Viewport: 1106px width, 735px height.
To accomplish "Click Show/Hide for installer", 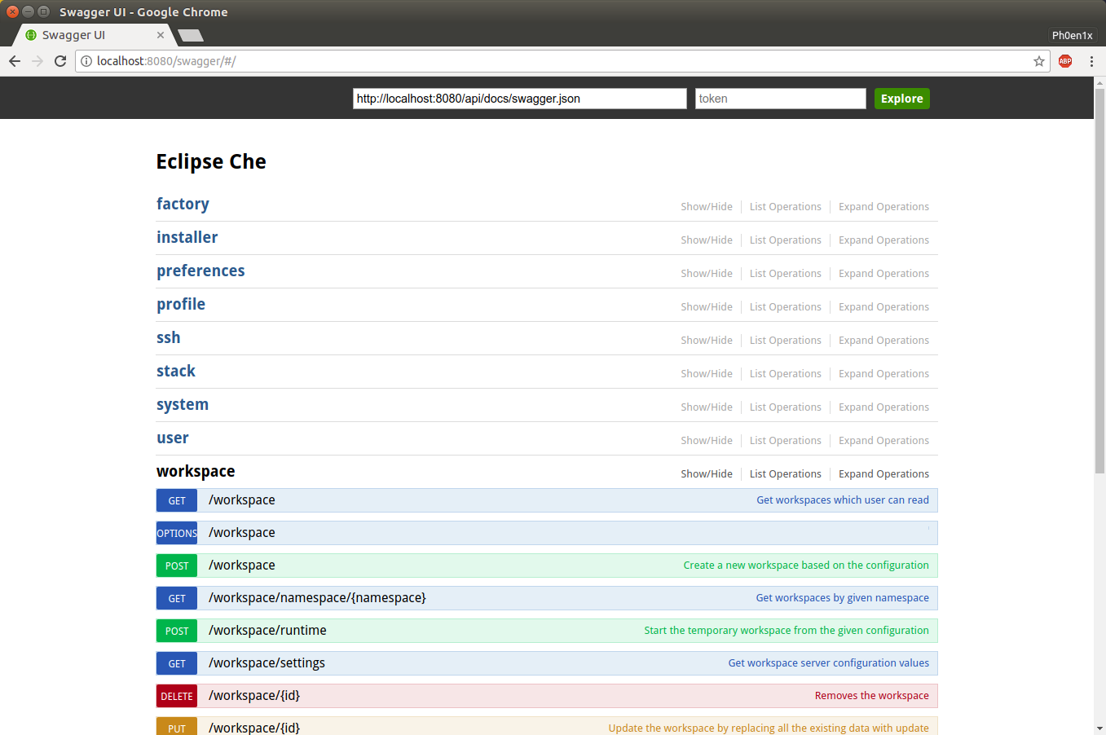I will pyautogui.click(x=707, y=240).
